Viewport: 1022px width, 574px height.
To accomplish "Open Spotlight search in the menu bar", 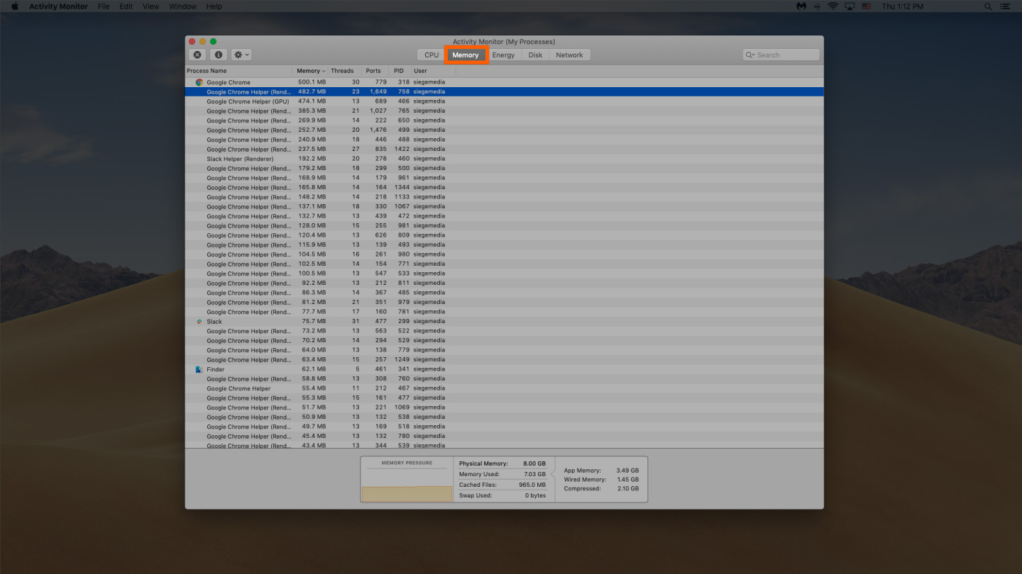I will pos(988,6).
